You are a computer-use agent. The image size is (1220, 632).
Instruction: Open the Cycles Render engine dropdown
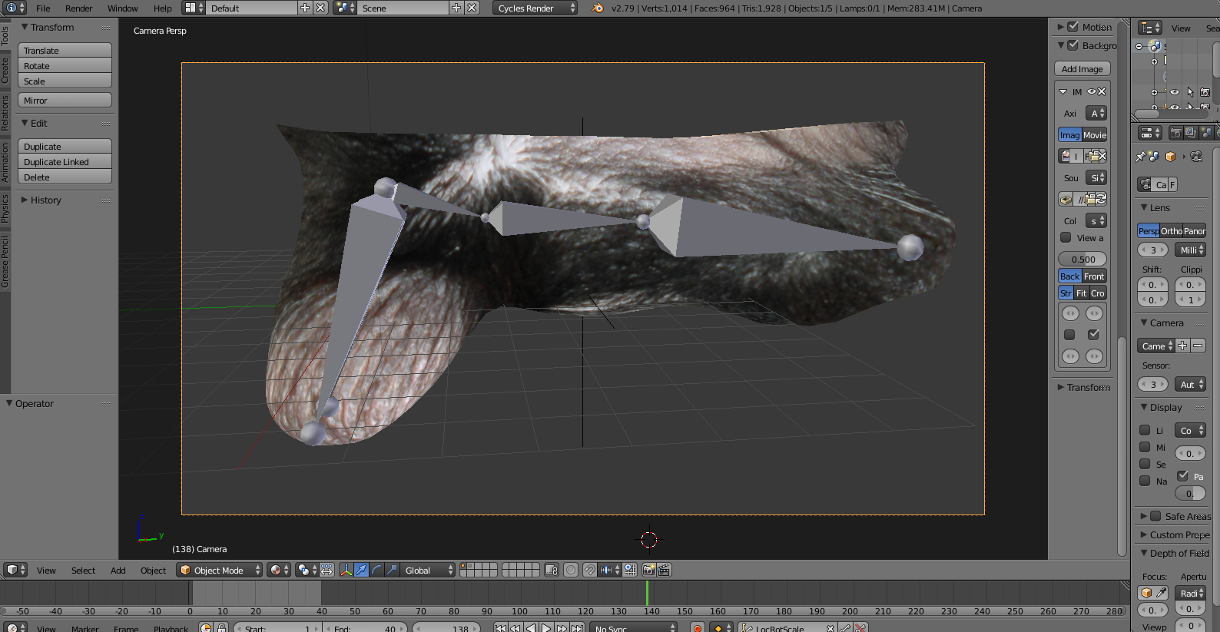534,8
